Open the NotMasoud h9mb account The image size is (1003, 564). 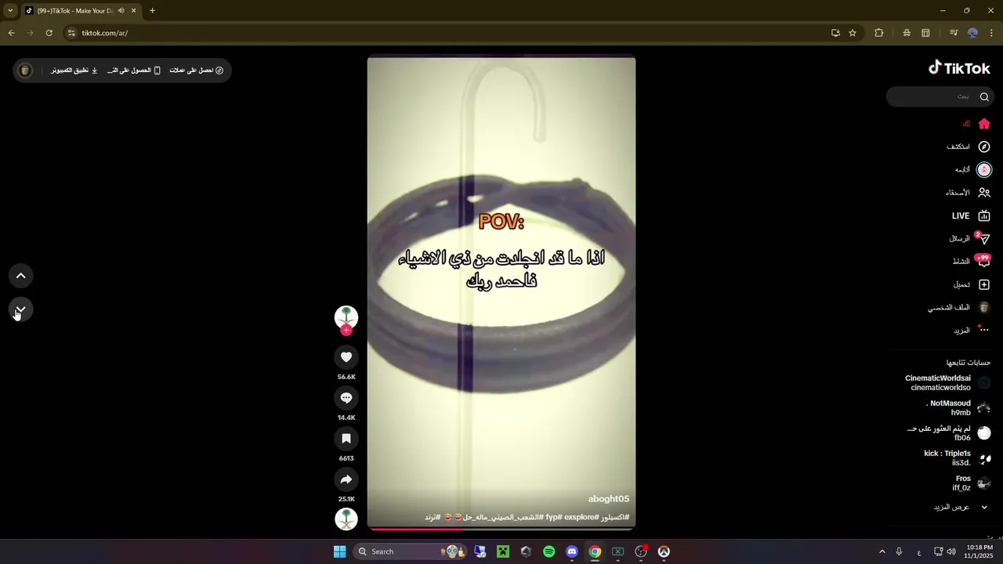pos(958,408)
